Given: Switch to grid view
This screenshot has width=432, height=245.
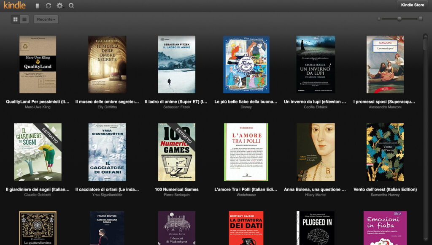Looking at the screenshot, I should tap(16, 19).
